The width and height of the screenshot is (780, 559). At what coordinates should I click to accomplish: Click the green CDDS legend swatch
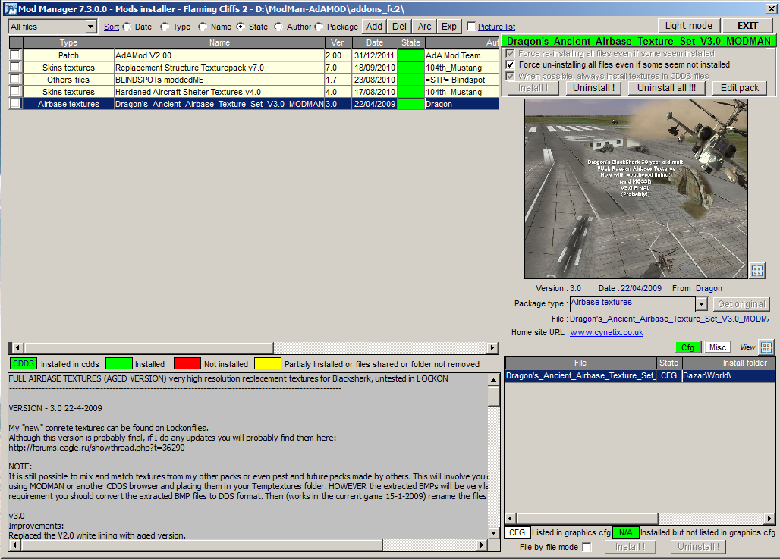pos(24,363)
